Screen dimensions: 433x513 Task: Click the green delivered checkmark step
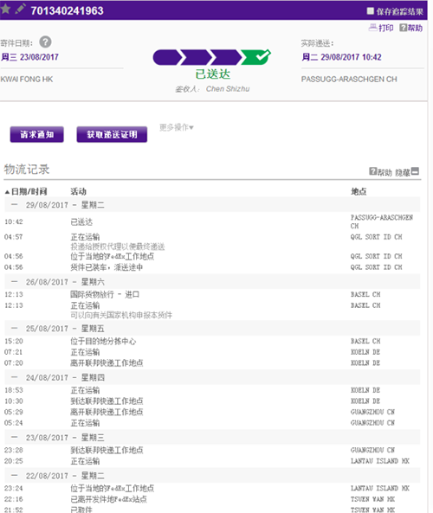coord(255,57)
